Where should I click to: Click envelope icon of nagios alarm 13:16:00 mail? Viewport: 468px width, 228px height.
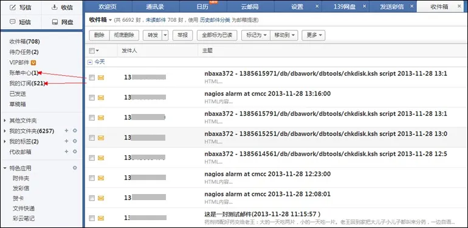[101, 98]
